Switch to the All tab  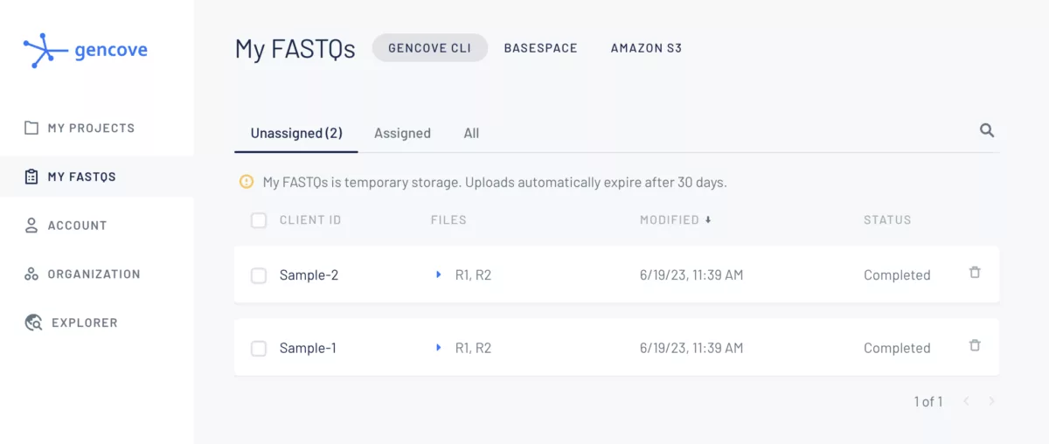click(x=471, y=134)
